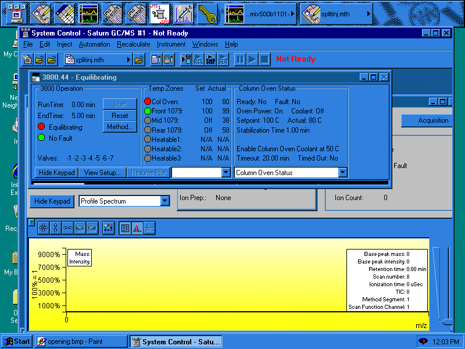Click the Start button in 3800 Operation
The height and width of the screenshot is (349, 465).
coord(120,104)
